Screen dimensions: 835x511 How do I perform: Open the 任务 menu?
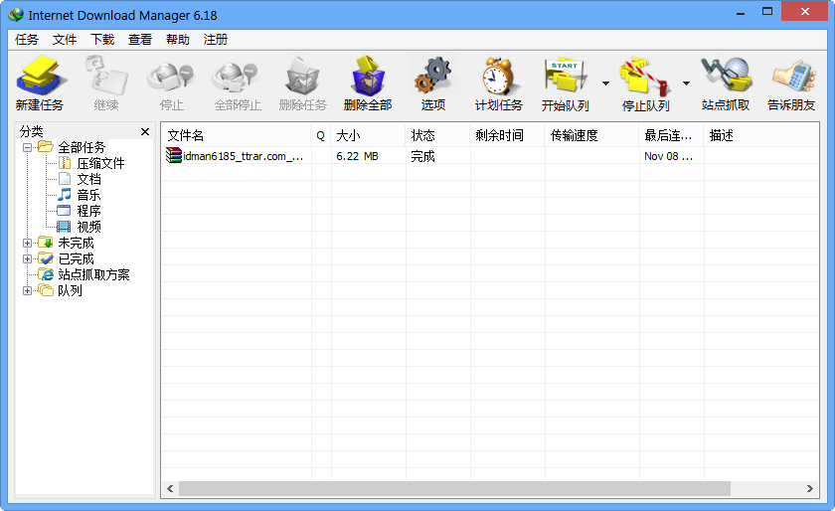27,40
